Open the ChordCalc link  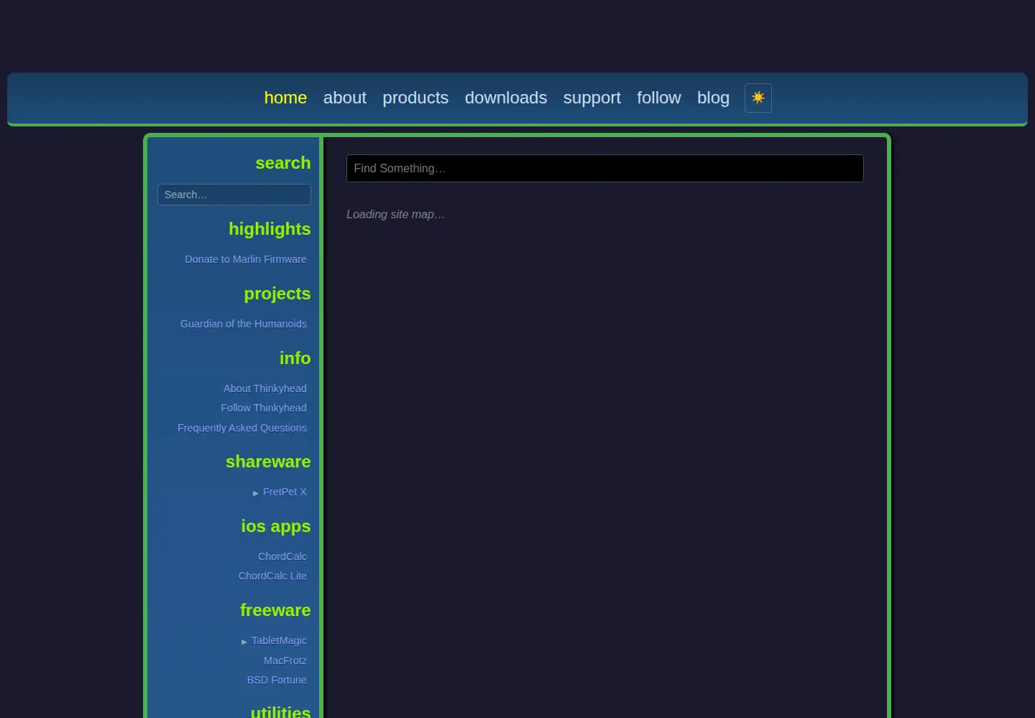coord(282,556)
